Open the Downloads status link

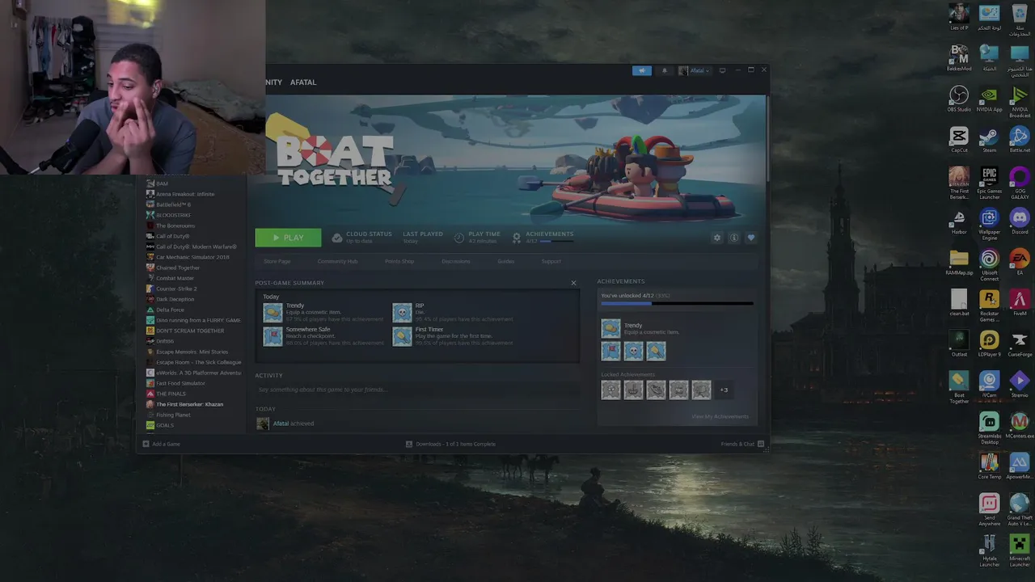pos(451,444)
